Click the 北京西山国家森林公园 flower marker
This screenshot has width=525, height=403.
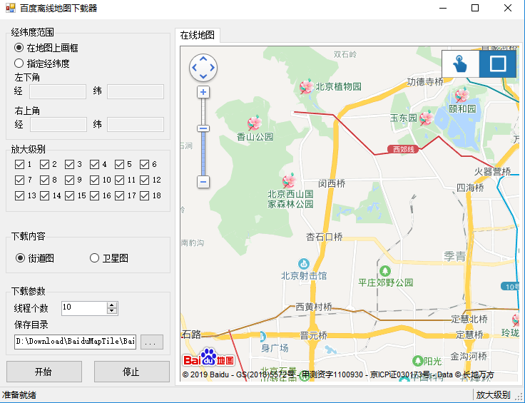(289, 180)
